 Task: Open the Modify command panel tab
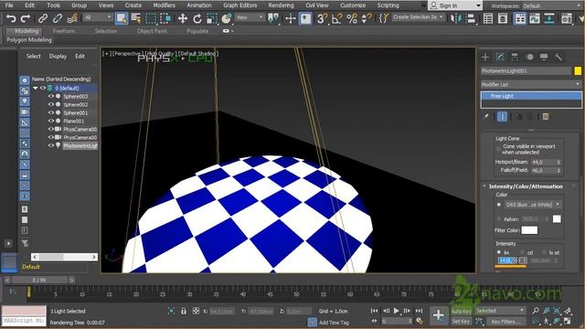[500, 57]
